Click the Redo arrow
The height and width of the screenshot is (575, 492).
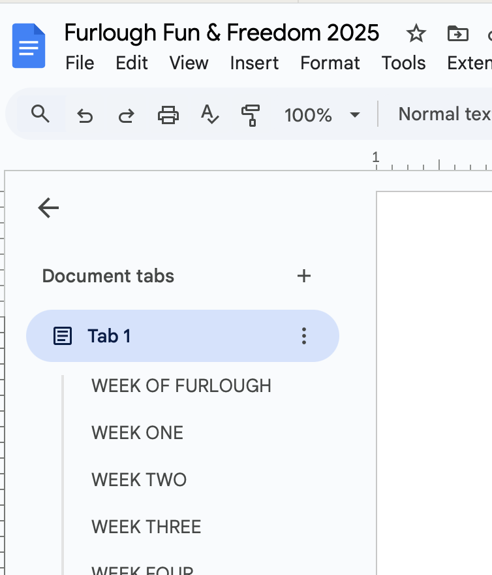click(x=127, y=115)
